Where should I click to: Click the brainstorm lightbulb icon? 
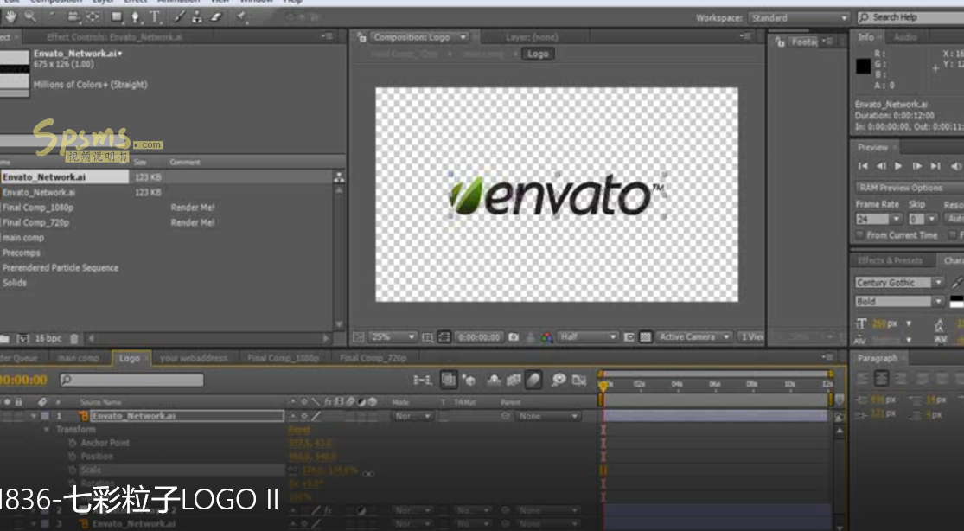tap(559, 381)
